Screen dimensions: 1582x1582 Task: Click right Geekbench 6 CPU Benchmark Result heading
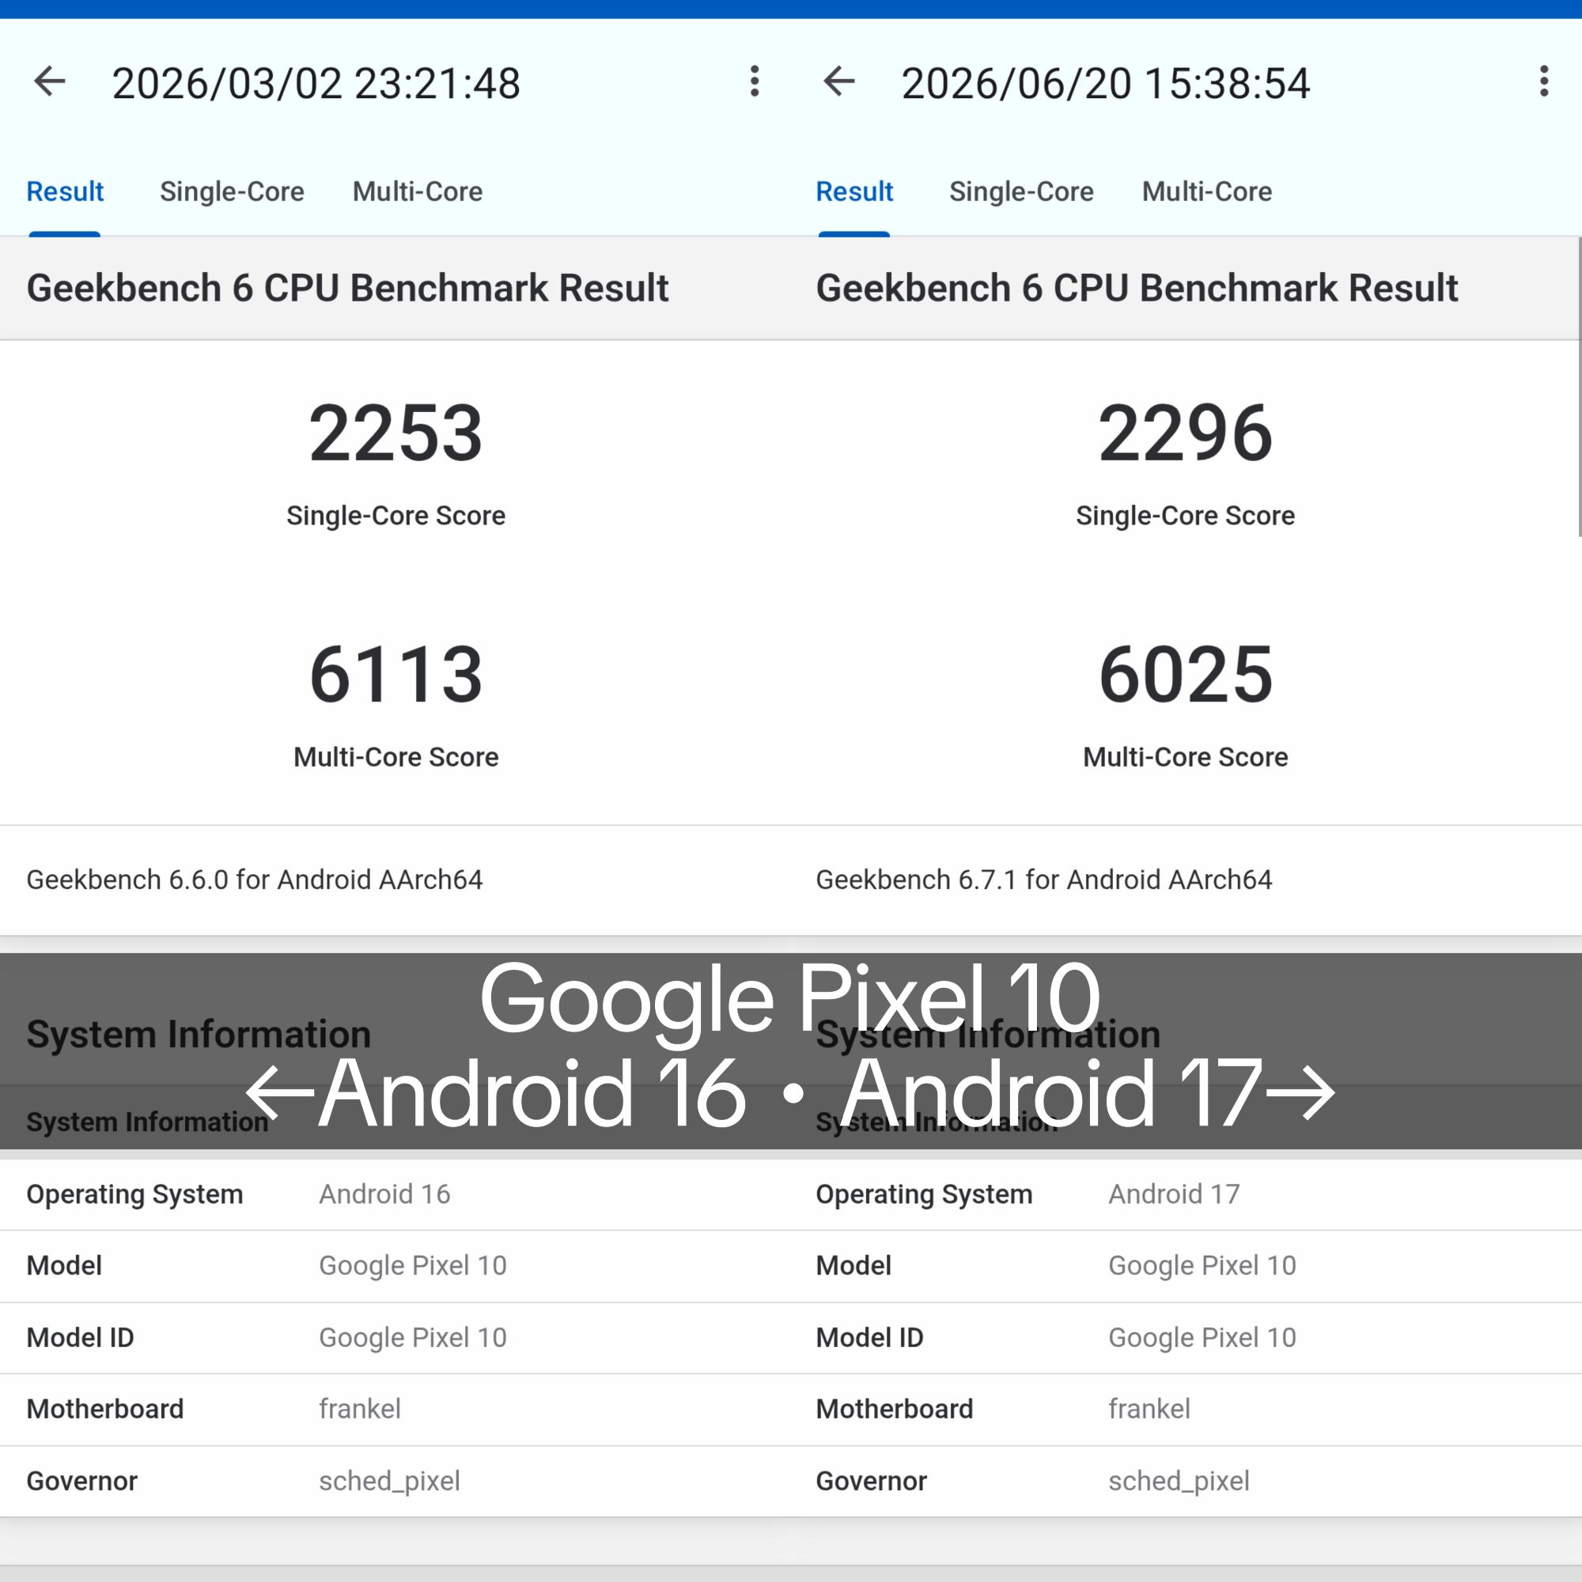[x=1137, y=288]
